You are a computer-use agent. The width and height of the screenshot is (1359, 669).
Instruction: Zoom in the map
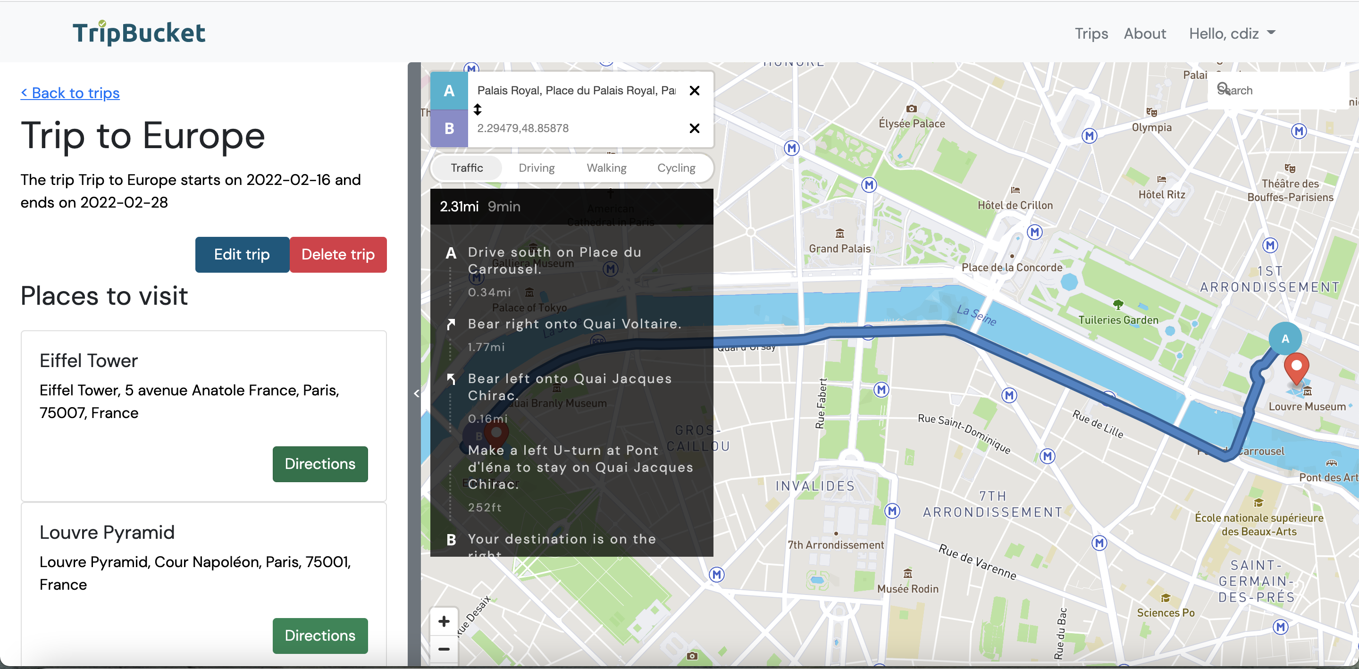(x=444, y=621)
